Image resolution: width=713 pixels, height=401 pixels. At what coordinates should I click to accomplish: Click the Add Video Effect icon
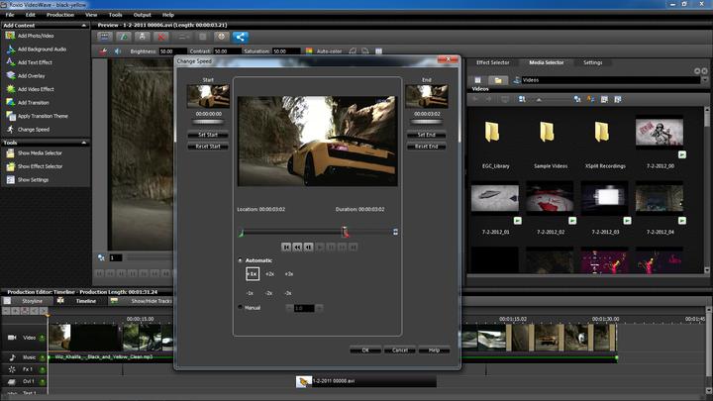[x=10, y=89]
